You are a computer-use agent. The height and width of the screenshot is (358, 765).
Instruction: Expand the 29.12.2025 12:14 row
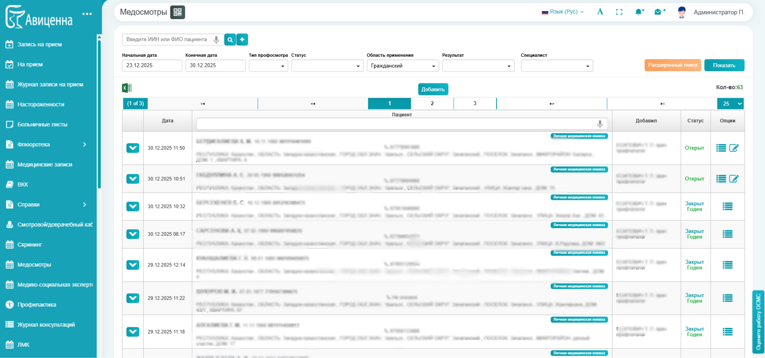click(133, 265)
